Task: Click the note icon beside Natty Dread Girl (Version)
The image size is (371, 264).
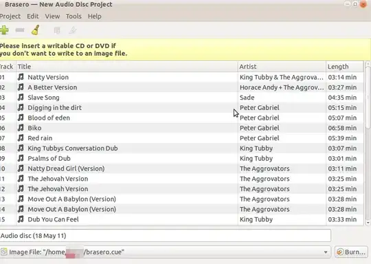Action: [21, 168]
